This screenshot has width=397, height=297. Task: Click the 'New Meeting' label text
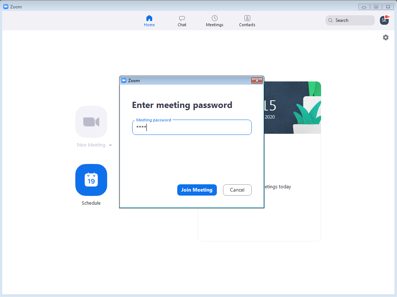click(x=91, y=145)
